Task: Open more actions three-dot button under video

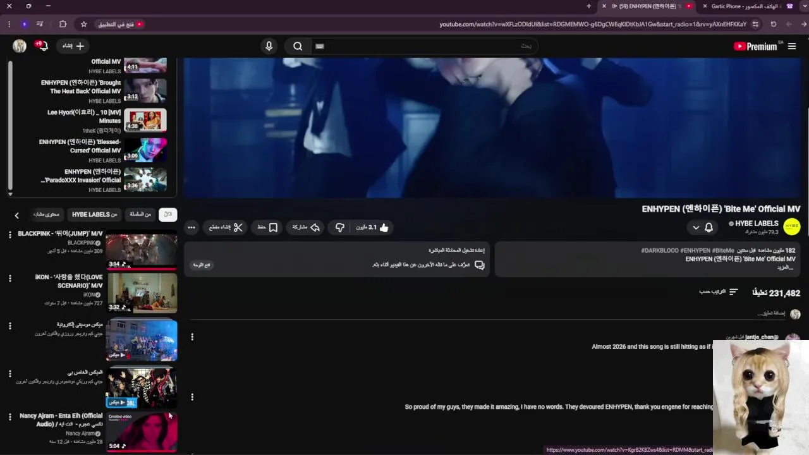Action: click(192, 227)
